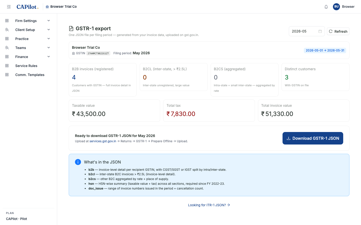Open the notifications bell
The width and height of the screenshot is (361, 225).
pos(326,7)
